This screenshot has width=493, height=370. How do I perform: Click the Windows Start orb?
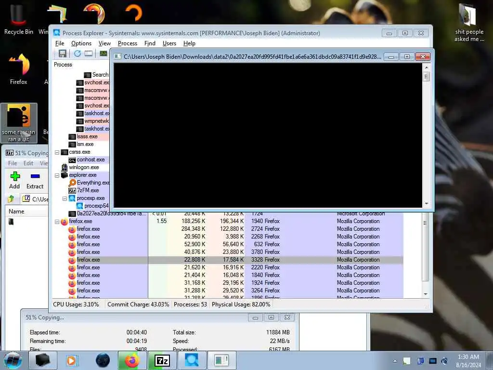pos(13,360)
